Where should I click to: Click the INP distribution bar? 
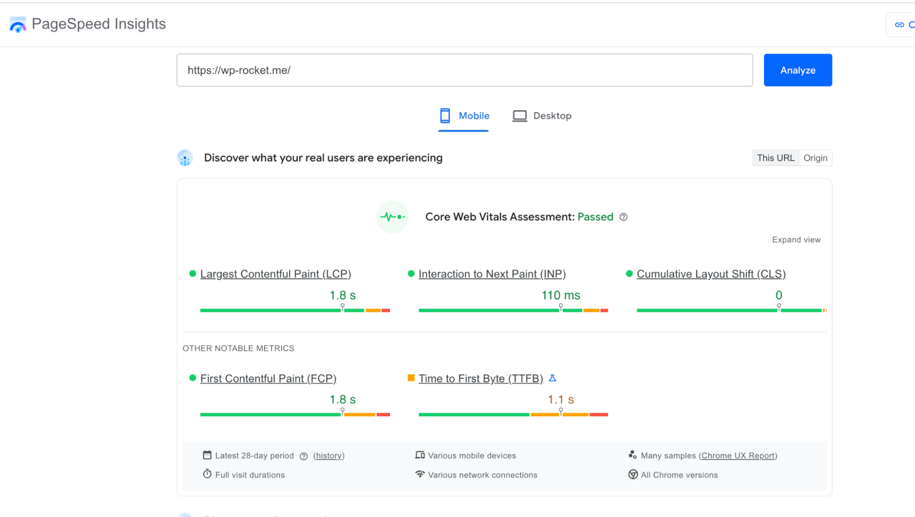coord(513,310)
